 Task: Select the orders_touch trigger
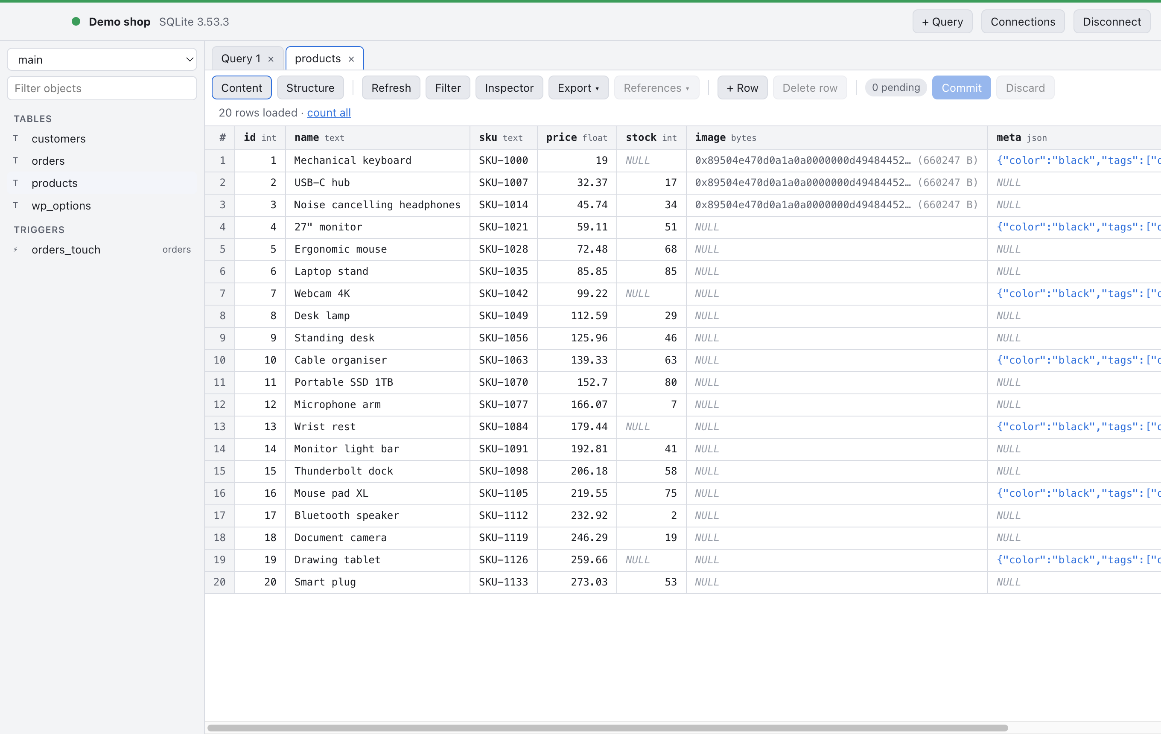coord(102,250)
